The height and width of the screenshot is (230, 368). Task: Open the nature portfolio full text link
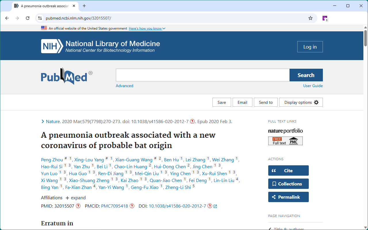[x=285, y=131]
